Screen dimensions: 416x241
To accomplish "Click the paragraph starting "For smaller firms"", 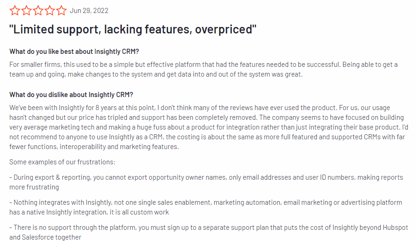I will click(x=204, y=70).
